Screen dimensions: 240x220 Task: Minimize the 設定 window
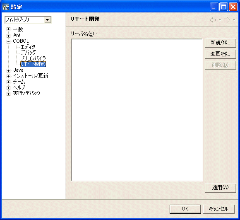pyautogui.click(x=214, y=7)
